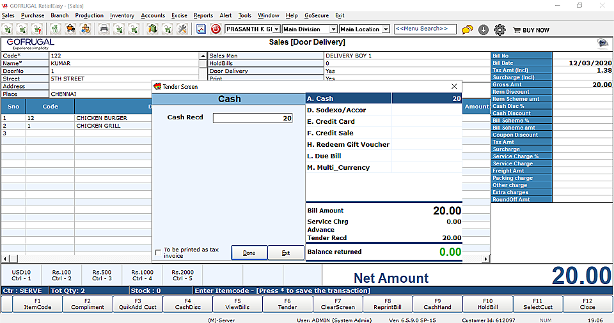Click the orange basket toolbar icon

point(70,29)
